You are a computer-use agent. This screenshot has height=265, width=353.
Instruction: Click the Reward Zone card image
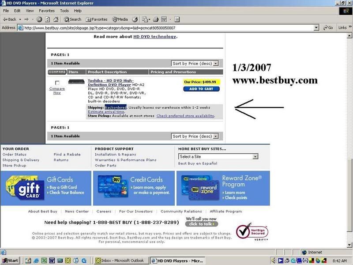click(200, 188)
